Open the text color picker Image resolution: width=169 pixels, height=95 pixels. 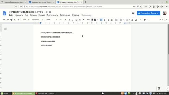pos(80,20)
